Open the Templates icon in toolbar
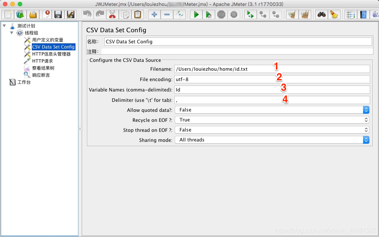Screen dimensions: 379x237 click(x=20, y=14)
